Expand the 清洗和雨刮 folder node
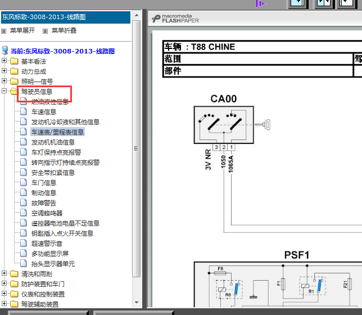362x315 pixels. point(4,273)
